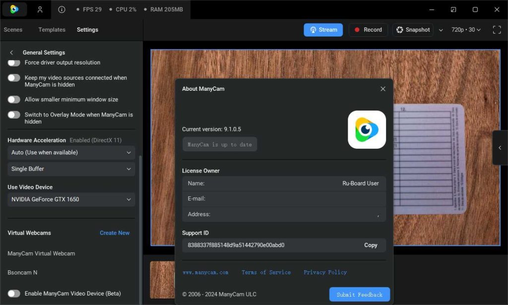The height and width of the screenshot is (305, 508).
Task: Click the Record button
Action: coord(368,30)
